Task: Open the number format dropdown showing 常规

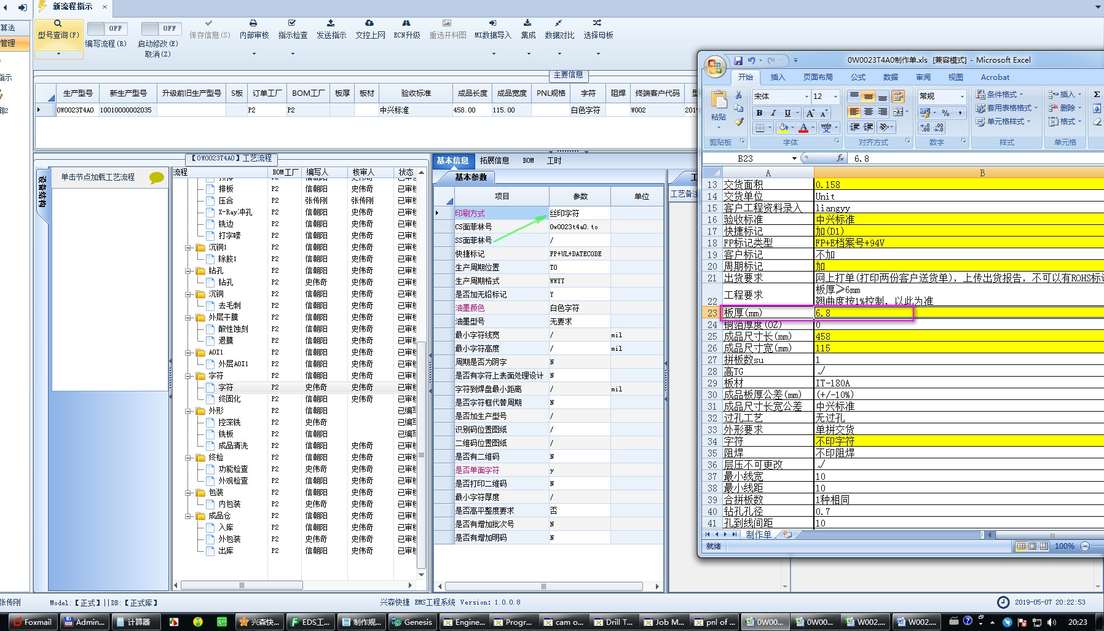Action: pyautogui.click(x=962, y=96)
